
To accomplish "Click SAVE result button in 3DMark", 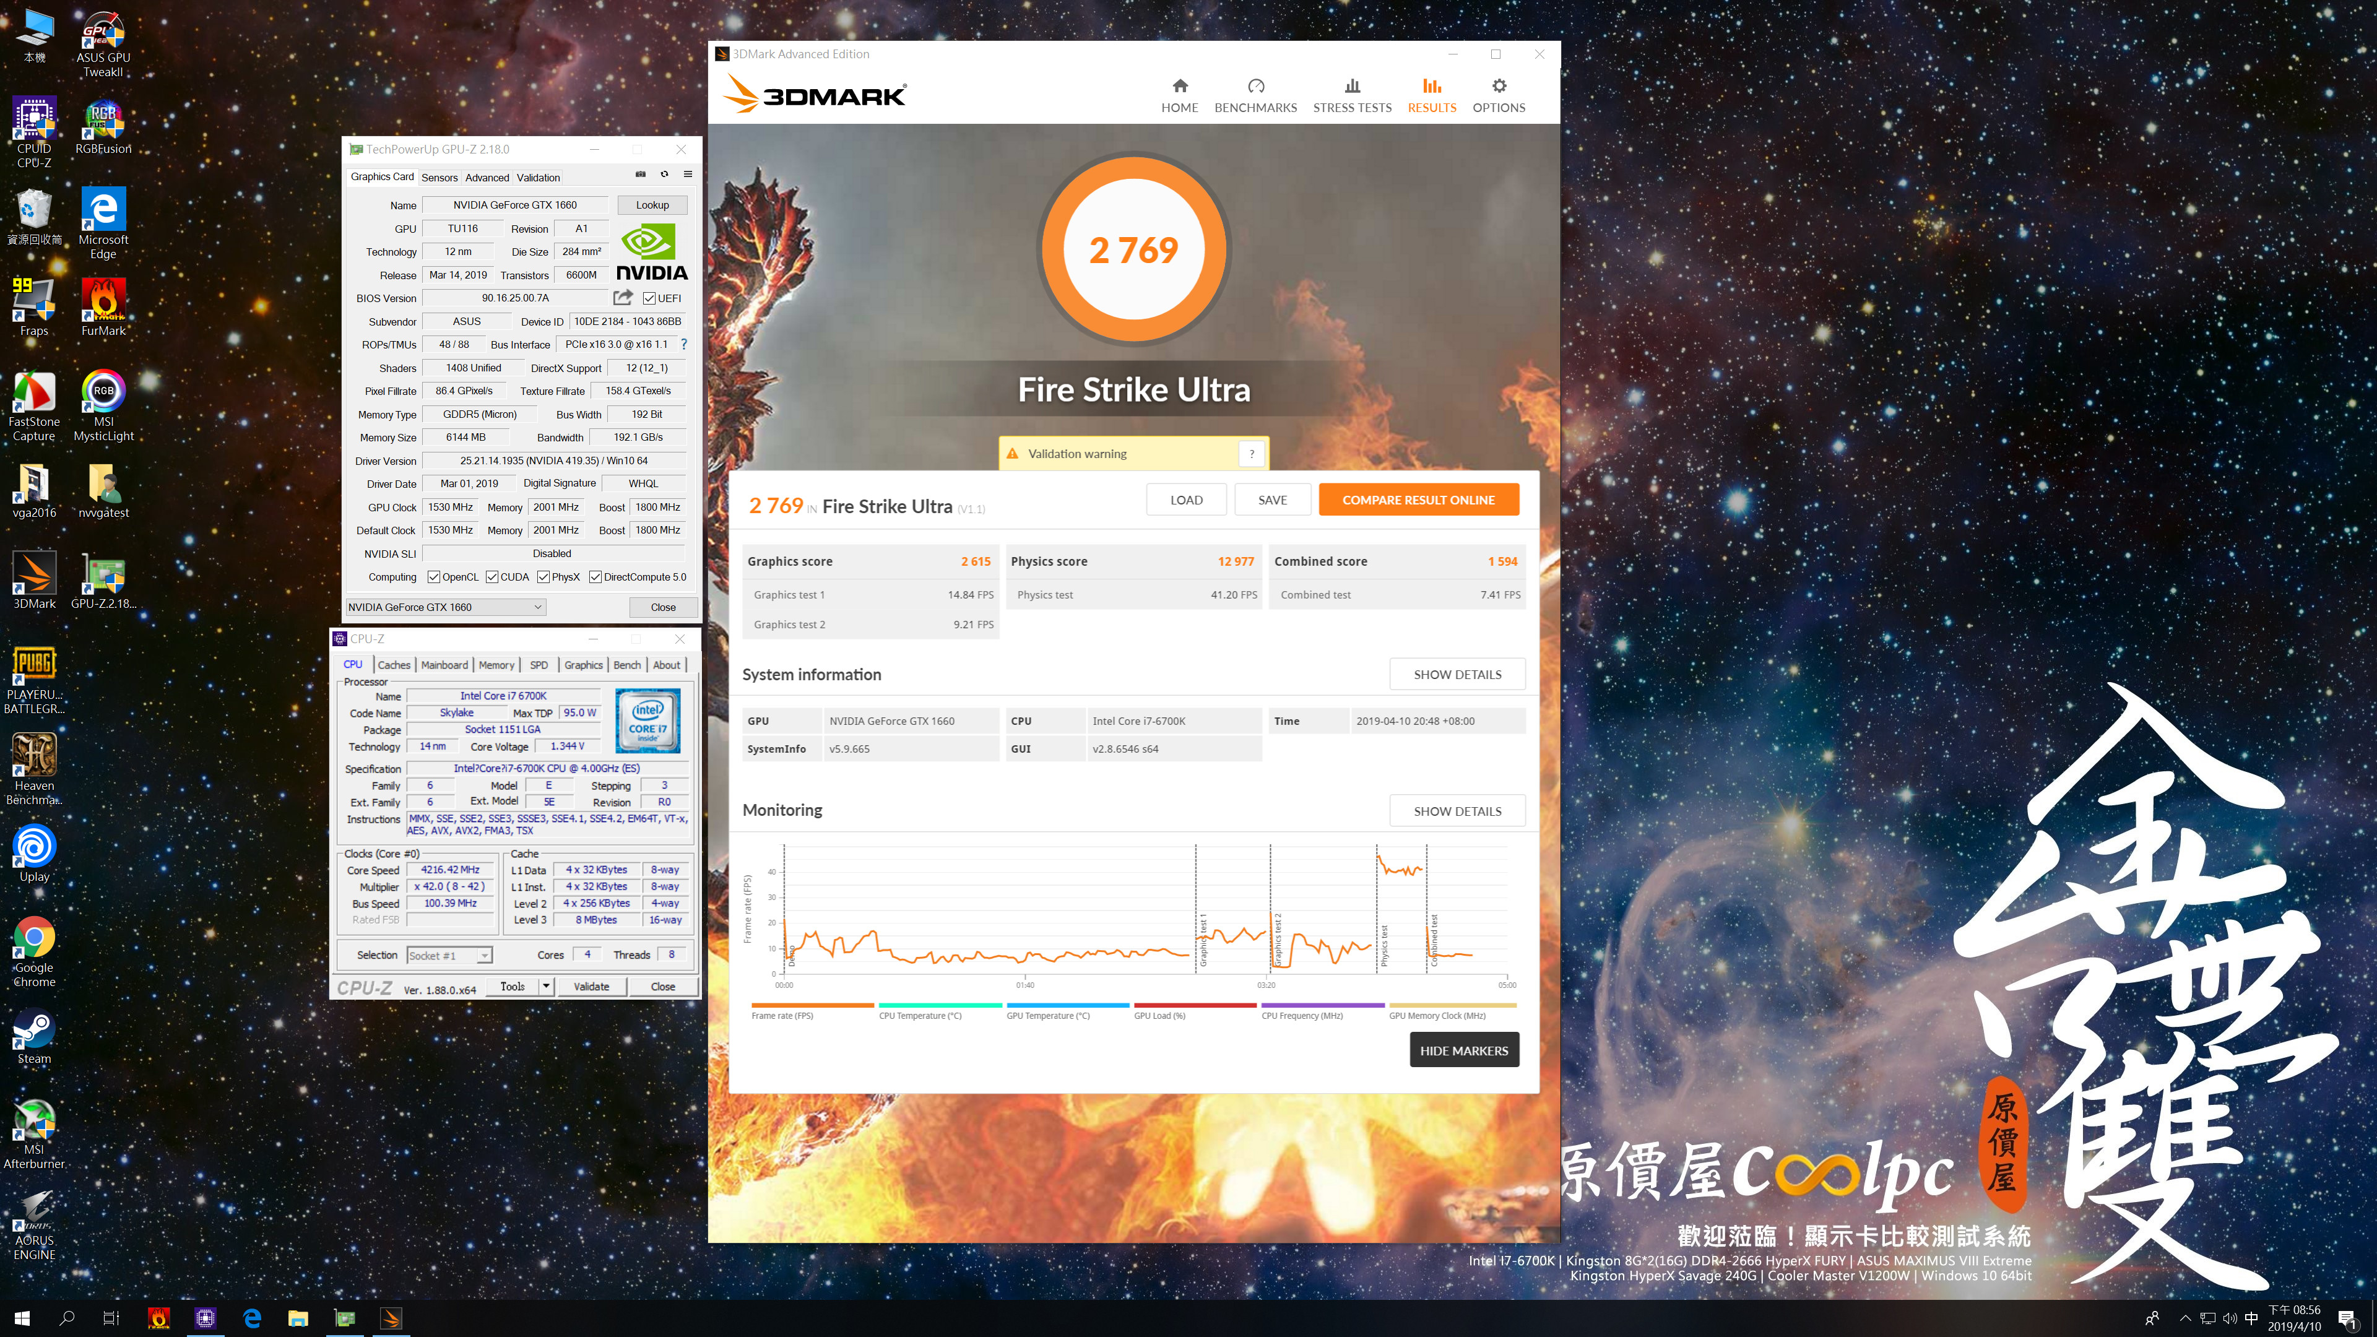I will 1273,499.
